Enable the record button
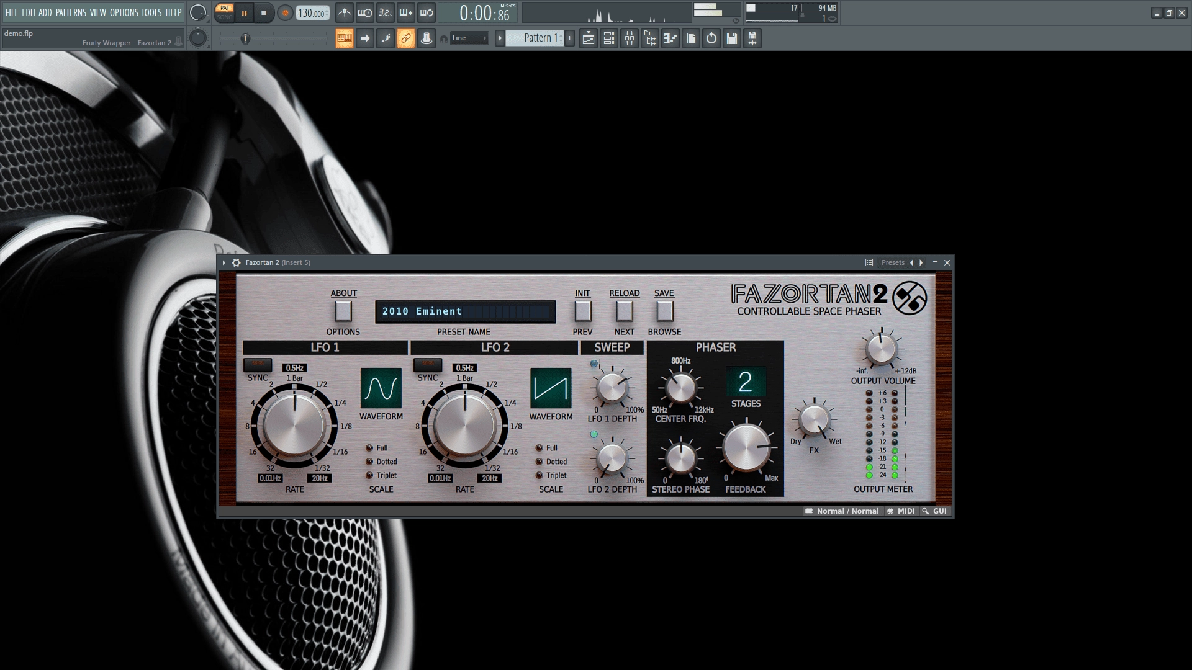Image resolution: width=1192 pixels, height=670 pixels. point(285,13)
